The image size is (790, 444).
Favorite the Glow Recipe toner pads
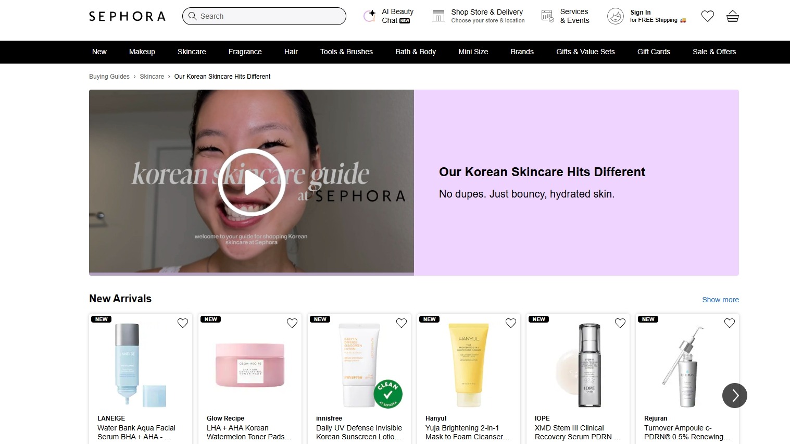(x=292, y=323)
